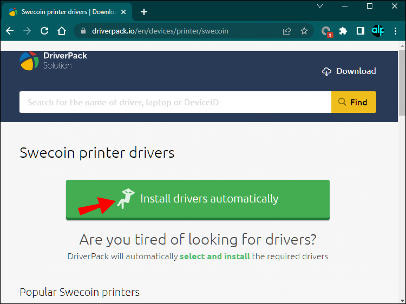Click the driver search input field
406x304 pixels.
coord(174,102)
